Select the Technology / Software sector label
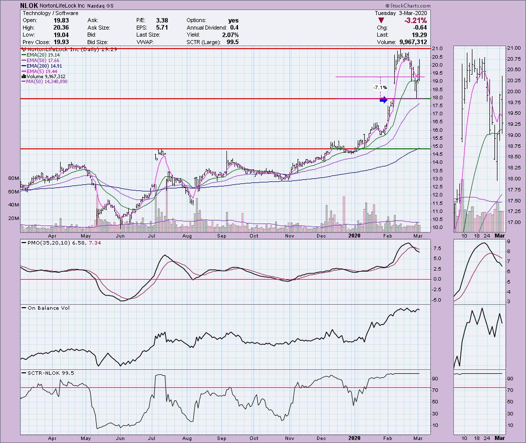Screen dimensions: 526x443 click(50, 13)
